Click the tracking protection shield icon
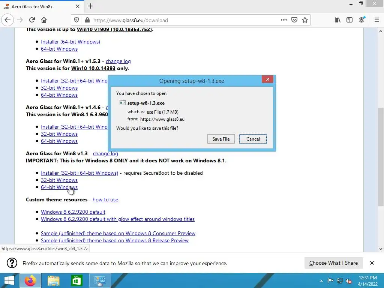Image resolution: width=384 pixels, height=288 pixels. [x=76, y=20]
